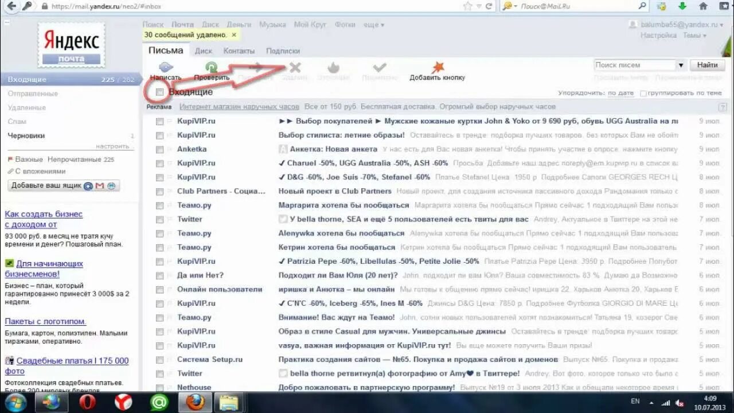Check the 'группировать по теме' checkbox
Image resolution: width=734 pixels, height=413 pixels.
click(643, 93)
